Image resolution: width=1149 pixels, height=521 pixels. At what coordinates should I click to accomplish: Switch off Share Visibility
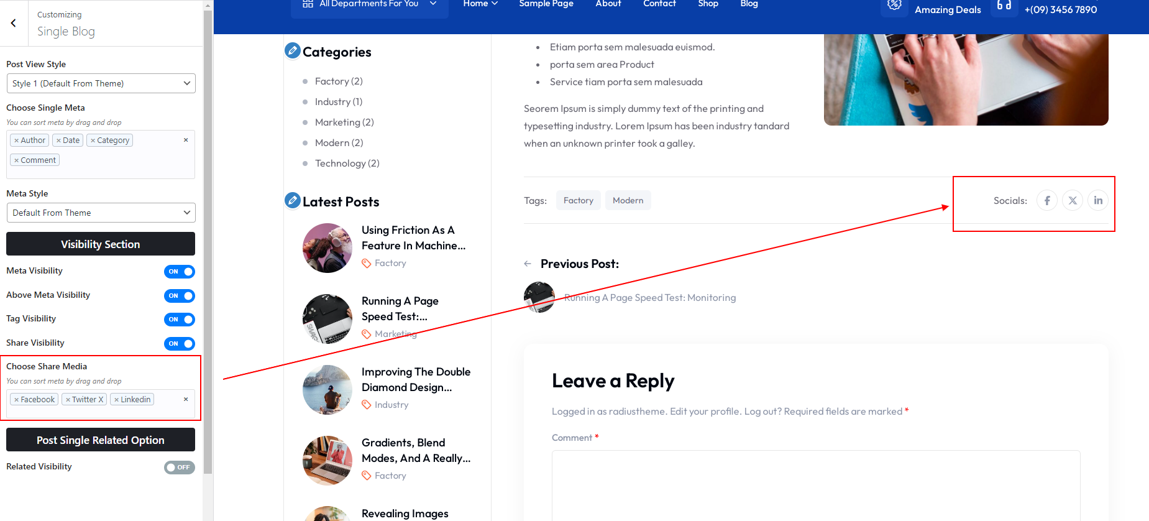180,344
